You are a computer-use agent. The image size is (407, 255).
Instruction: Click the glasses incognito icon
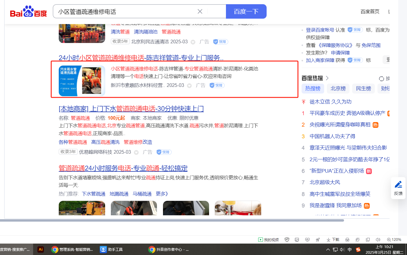click(x=347, y=240)
